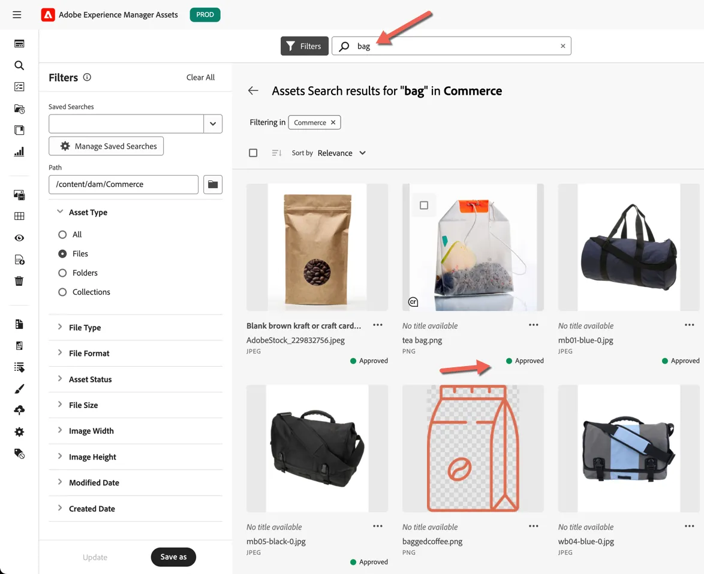The width and height of the screenshot is (704, 574).
Task: Click Manage Saved Searches
Action: coord(106,146)
